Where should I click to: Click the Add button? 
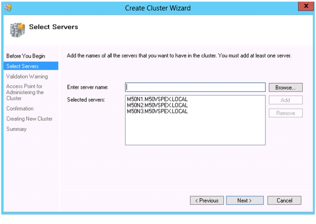(286, 100)
